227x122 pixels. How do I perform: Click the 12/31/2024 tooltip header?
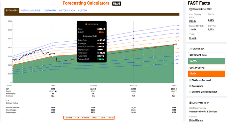pos(92,24)
